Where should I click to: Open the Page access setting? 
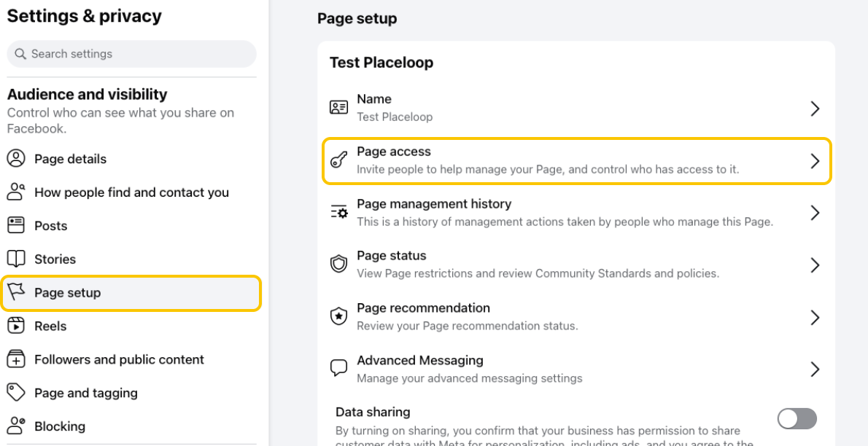coord(576,161)
